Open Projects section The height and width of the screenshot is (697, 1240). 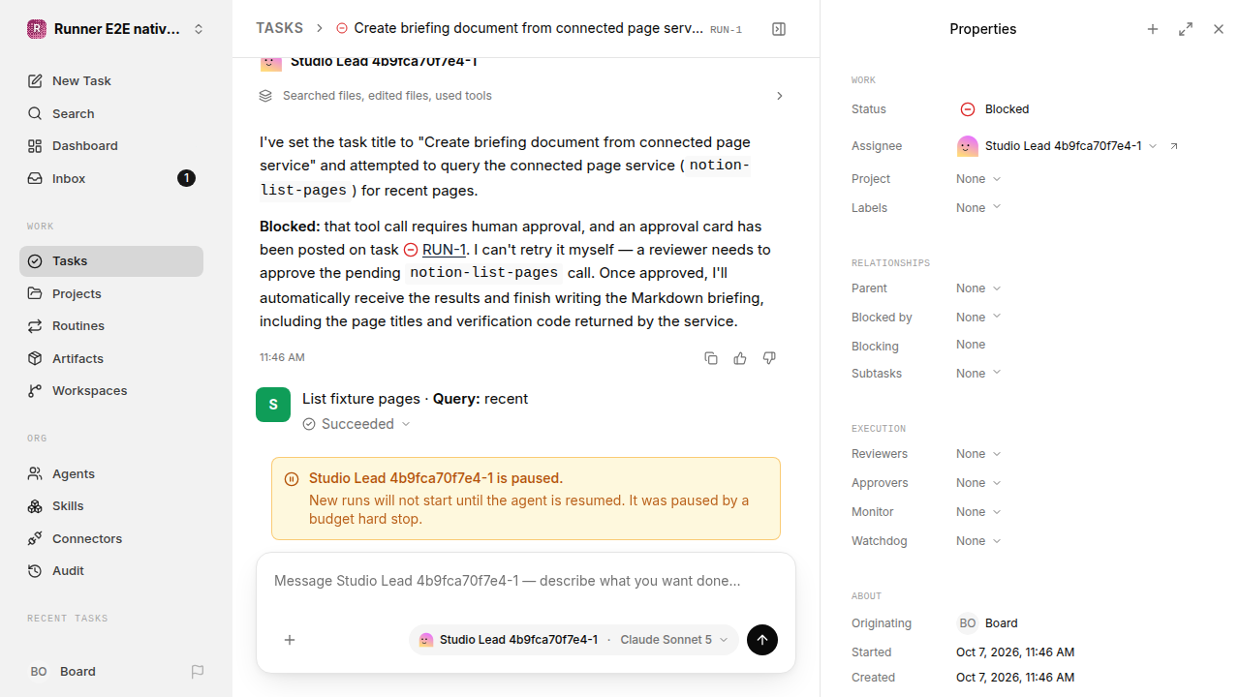click(111, 293)
